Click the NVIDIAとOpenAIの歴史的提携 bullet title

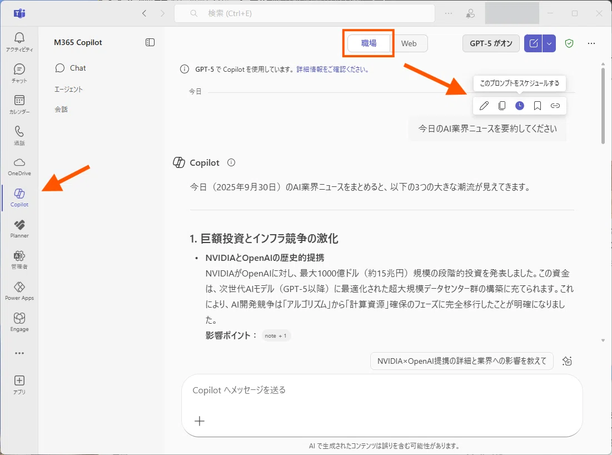[265, 258]
